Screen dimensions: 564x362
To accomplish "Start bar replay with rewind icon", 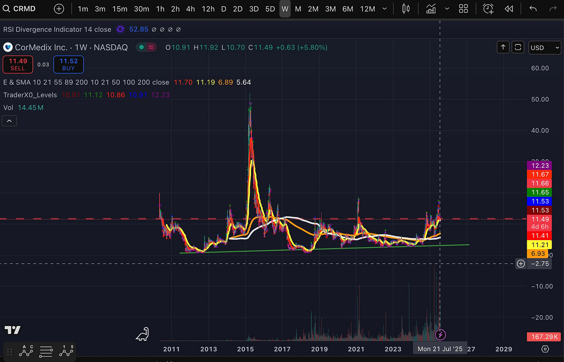I will click(x=509, y=9).
